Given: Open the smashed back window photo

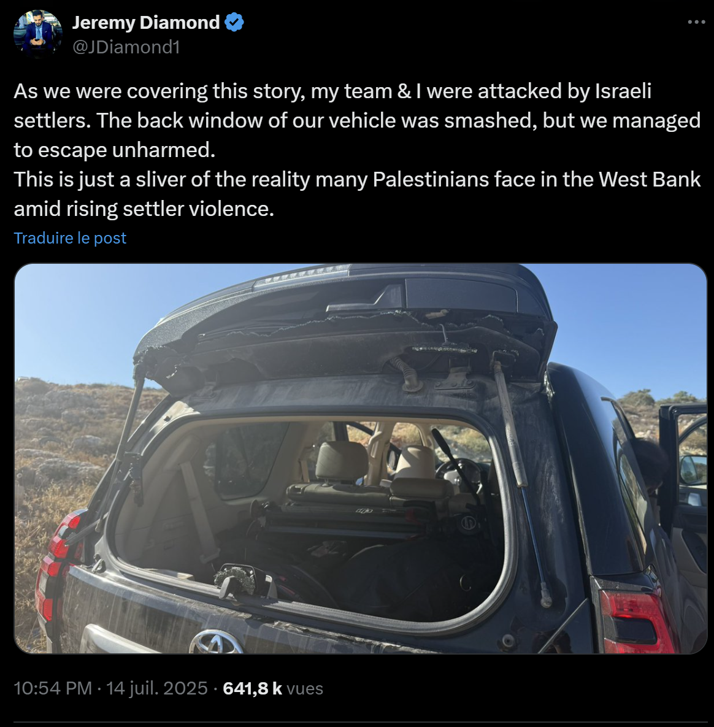Looking at the screenshot, I should (x=360, y=458).
